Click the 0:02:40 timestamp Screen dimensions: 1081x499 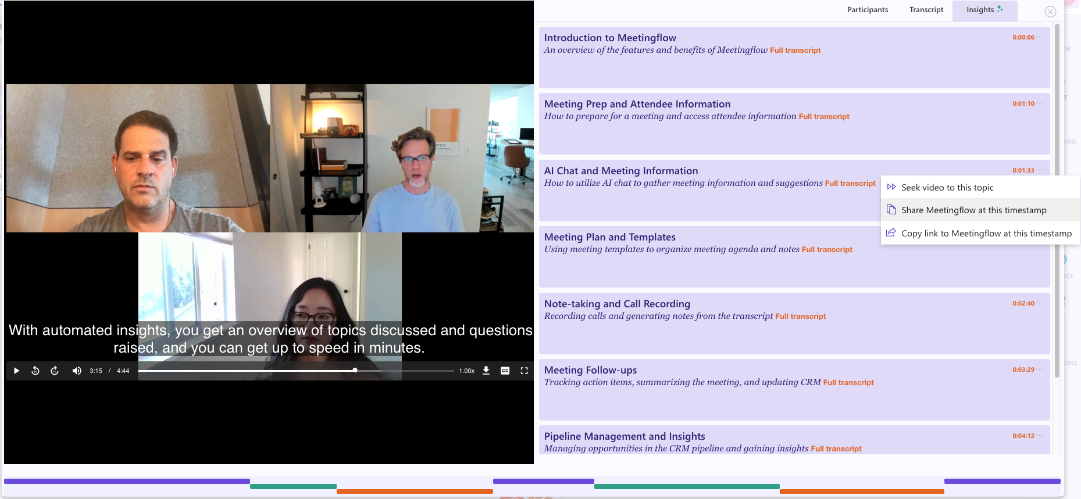[1023, 303]
